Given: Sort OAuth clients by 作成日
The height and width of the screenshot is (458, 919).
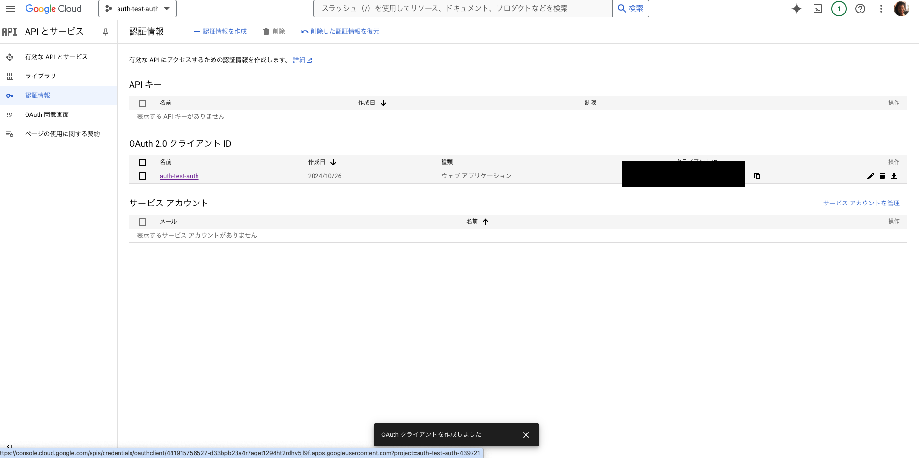Looking at the screenshot, I should (323, 162).
